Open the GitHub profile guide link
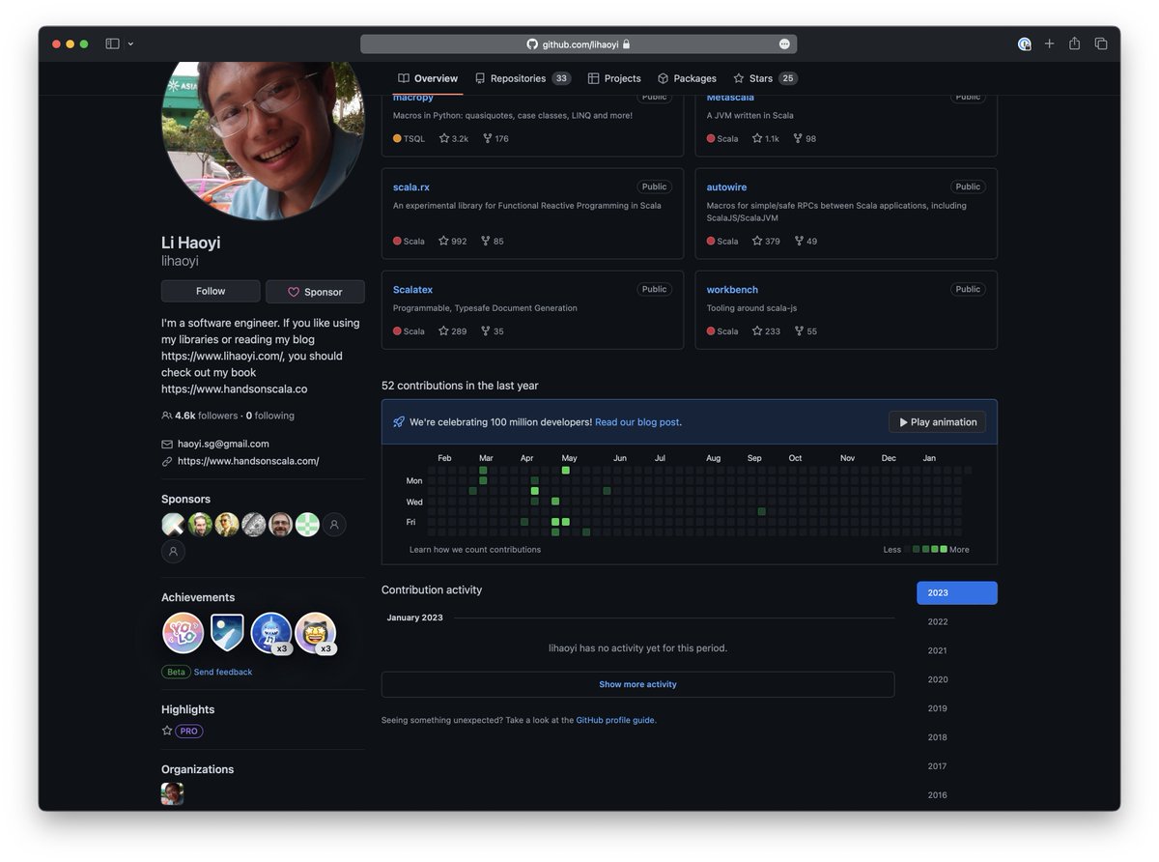 pyautogui.click(x=615, y=720)
